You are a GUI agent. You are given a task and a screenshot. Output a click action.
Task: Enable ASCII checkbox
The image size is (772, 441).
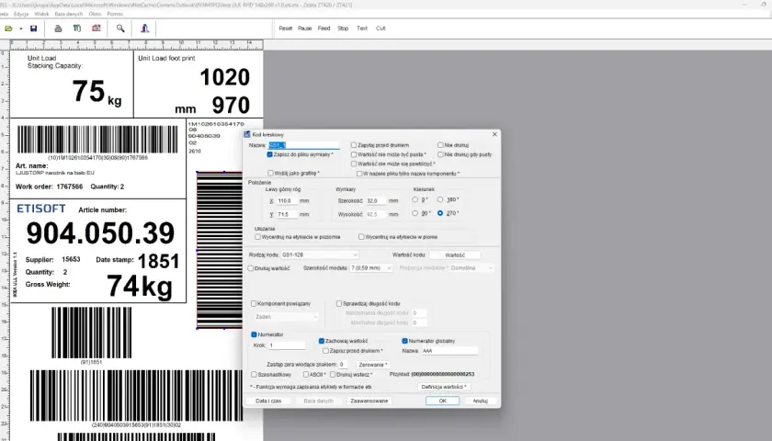click(306, 375)
